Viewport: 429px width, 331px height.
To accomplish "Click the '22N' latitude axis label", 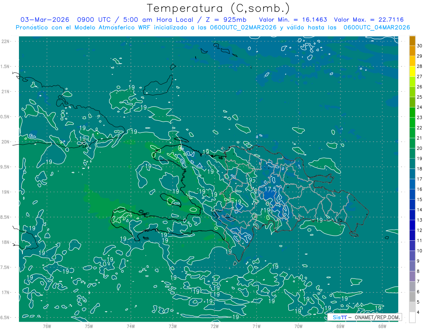I will 6,41.
